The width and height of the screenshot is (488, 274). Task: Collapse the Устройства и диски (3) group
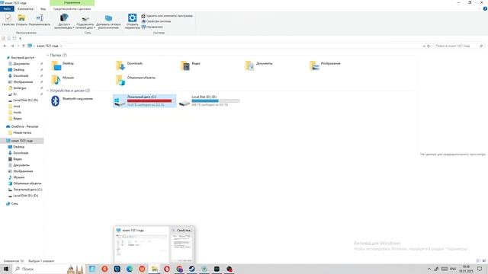point(47,91)
